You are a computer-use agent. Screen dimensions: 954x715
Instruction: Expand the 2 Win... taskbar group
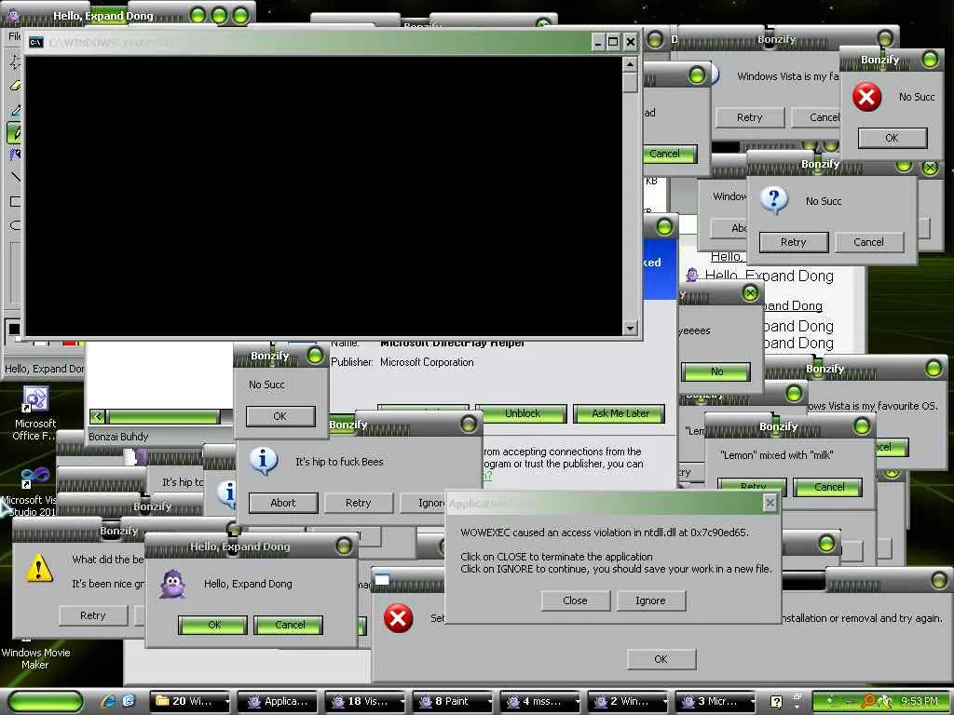(628, 701)
